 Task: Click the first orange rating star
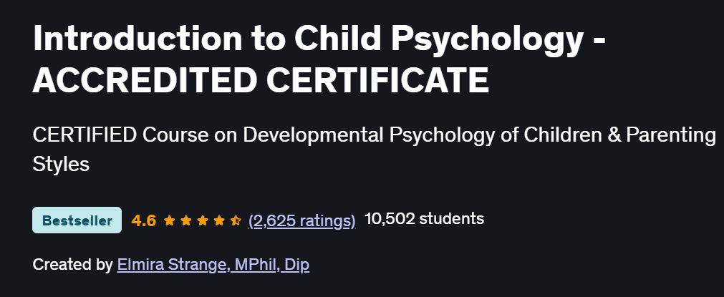click(170, 220)
